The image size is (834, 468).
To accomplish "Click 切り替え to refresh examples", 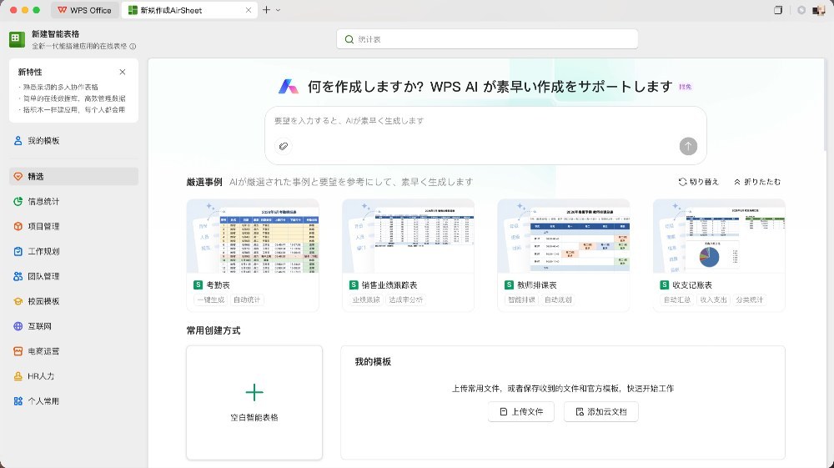I will pos(698,182).
